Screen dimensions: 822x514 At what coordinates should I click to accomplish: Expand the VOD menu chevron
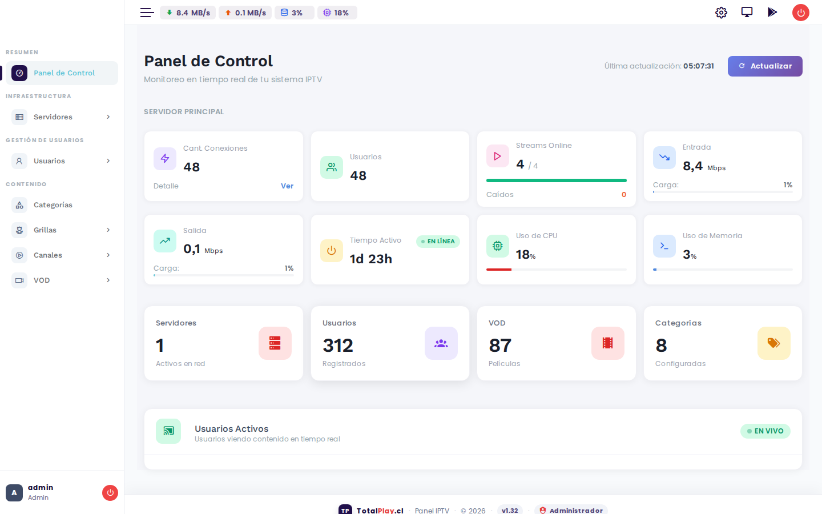[108, 280]
